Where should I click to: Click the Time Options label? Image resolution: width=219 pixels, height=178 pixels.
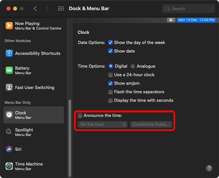point(92,66)
